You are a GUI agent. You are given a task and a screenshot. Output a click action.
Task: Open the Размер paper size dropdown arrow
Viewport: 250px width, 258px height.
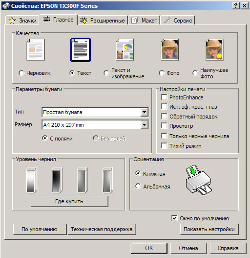coord(145,125)
